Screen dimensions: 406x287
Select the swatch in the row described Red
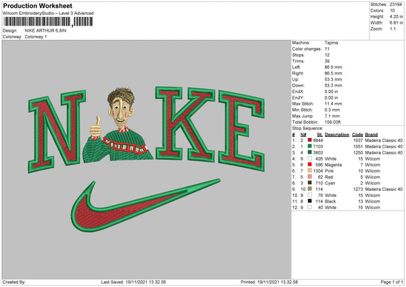(x=310, y=177)
